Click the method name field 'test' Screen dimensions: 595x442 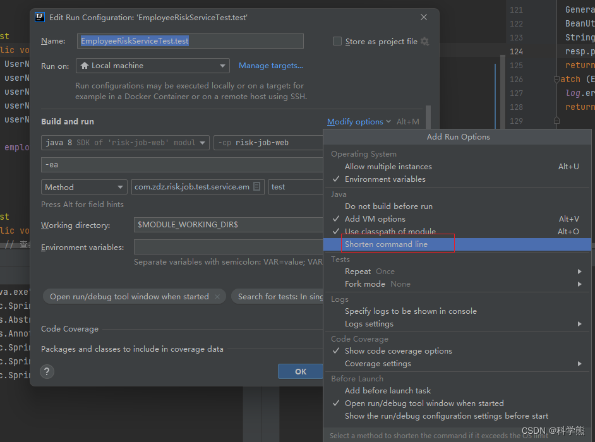(x=296, y=187)
